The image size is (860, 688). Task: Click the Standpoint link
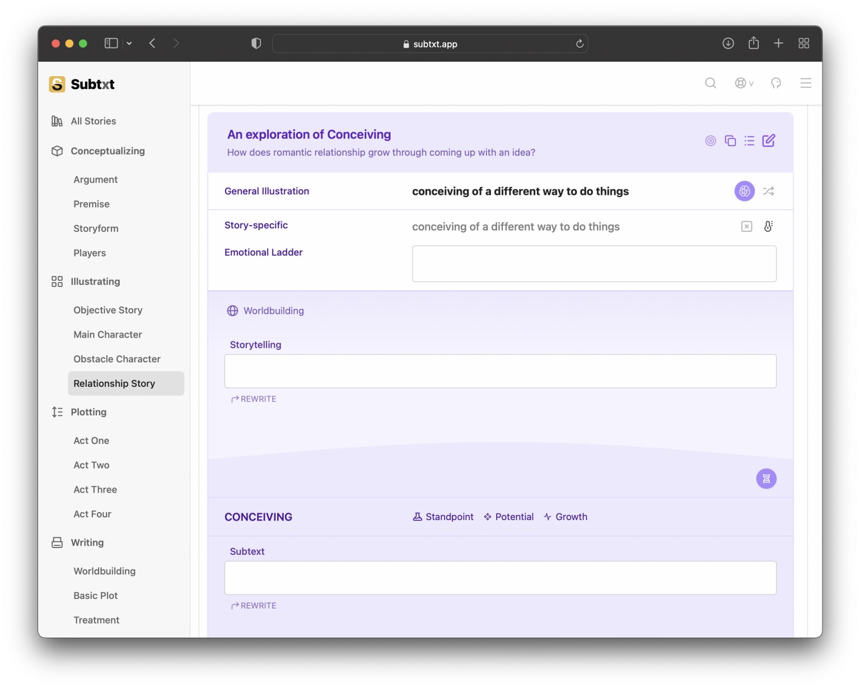click(443, 517)
